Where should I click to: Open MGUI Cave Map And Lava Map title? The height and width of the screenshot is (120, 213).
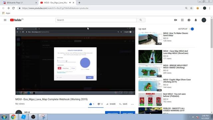tap(176, 52)
